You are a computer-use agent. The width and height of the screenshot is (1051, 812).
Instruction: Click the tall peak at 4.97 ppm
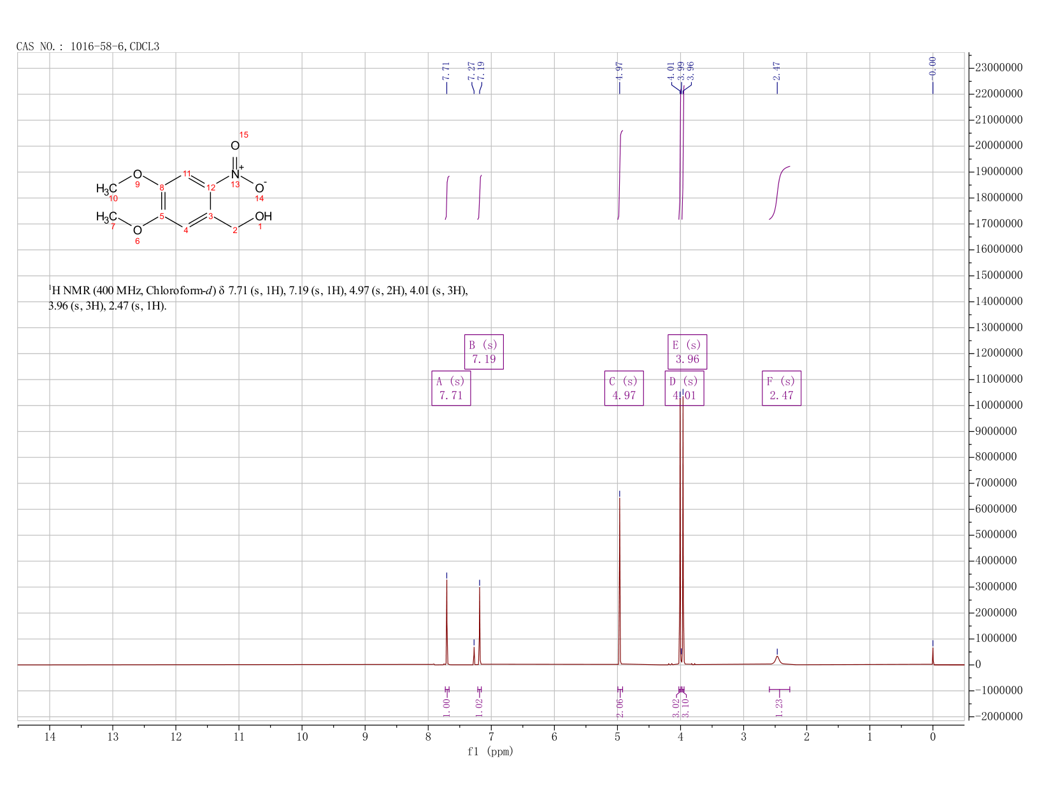[619, 580]
